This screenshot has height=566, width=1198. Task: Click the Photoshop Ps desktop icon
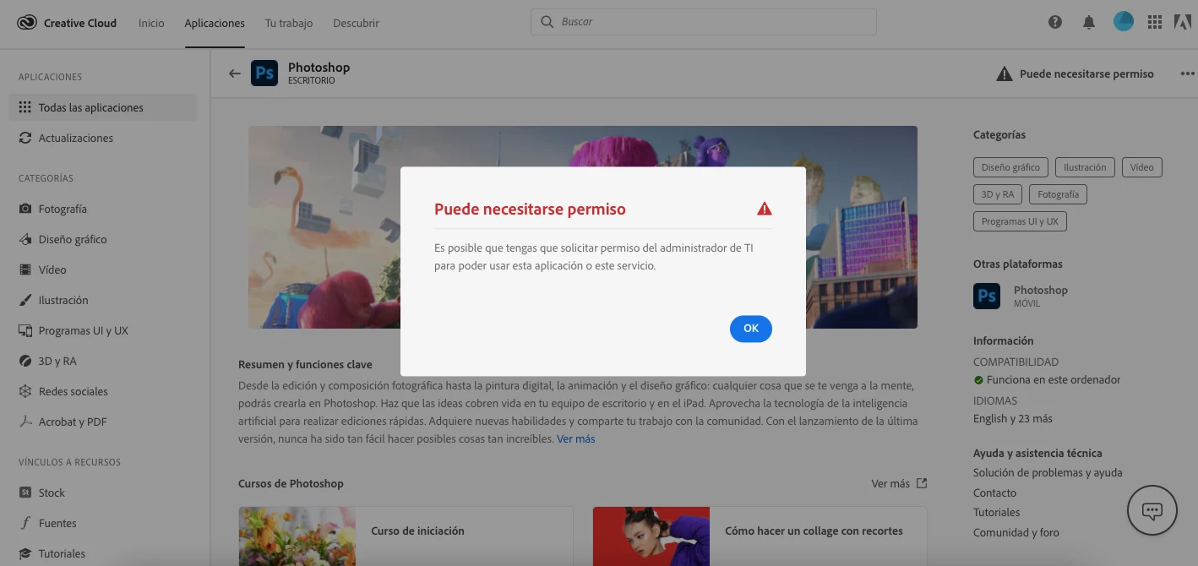point(264,73)
